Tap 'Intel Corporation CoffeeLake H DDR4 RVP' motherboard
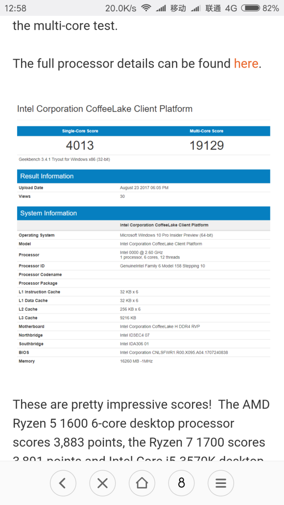The width and height of the screenshot is (284, 505). tap(160, 327)
